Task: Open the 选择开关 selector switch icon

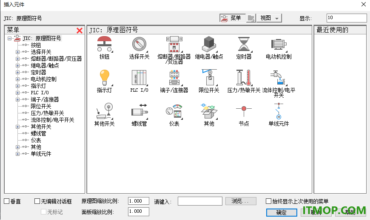Action: click(x=139, y=44)
